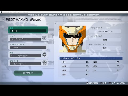Select the 名前 field showing キメラ

tap(28, 30)
